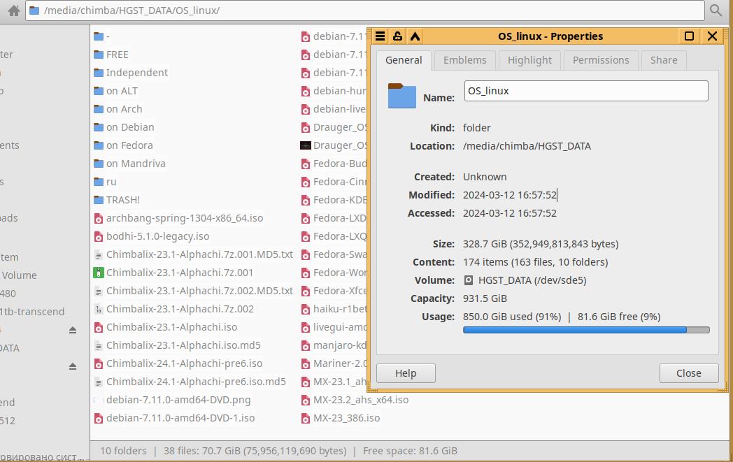Click the Help button
This screenshot has width=733, height=462.
click(x=406, y=373)
